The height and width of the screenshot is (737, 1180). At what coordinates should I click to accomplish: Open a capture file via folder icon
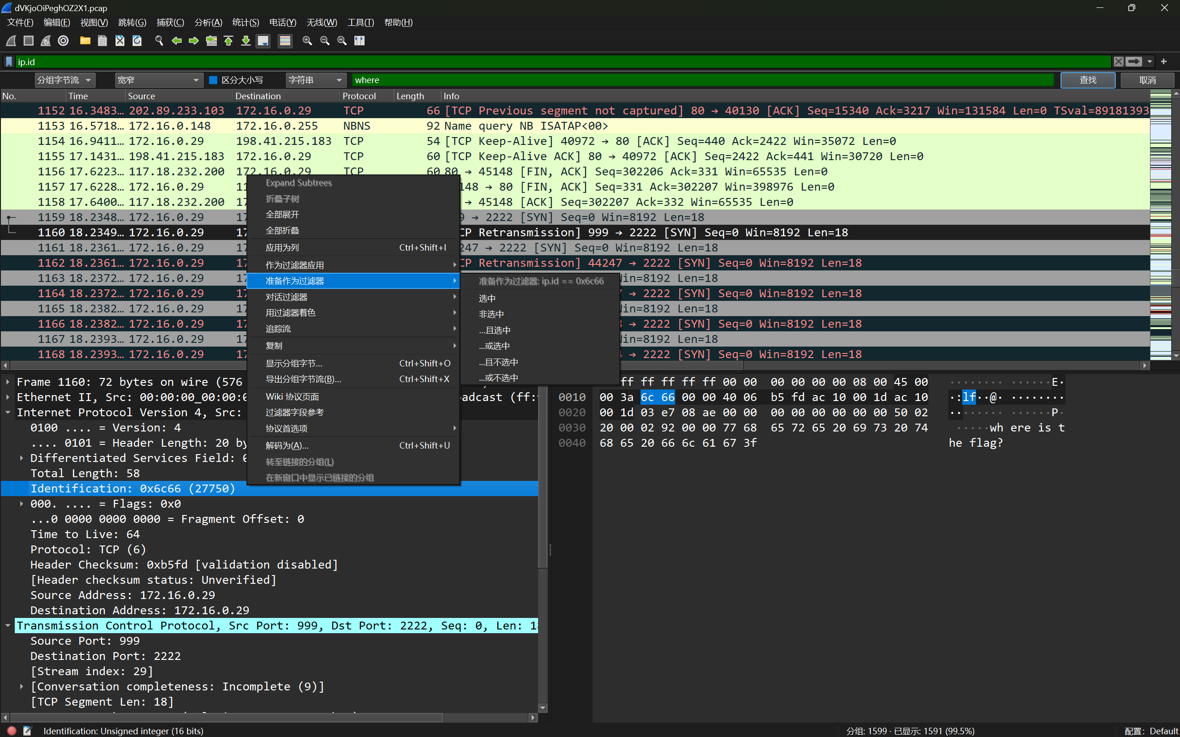85,41
